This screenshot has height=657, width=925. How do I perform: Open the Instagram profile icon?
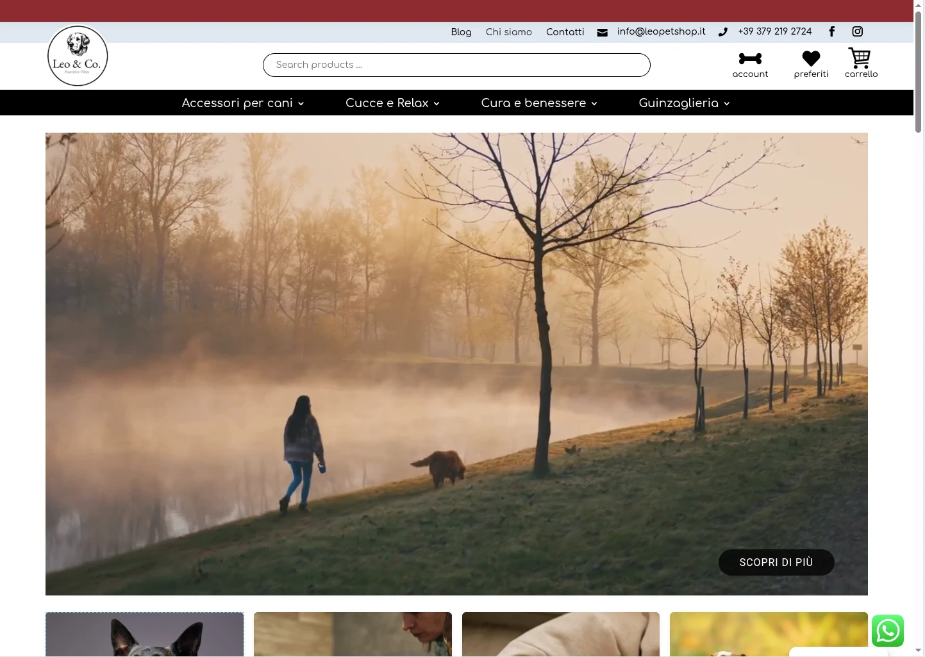(857, 31)
